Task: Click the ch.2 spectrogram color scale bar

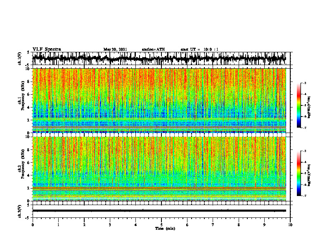Action: click(x=299, y=173)
